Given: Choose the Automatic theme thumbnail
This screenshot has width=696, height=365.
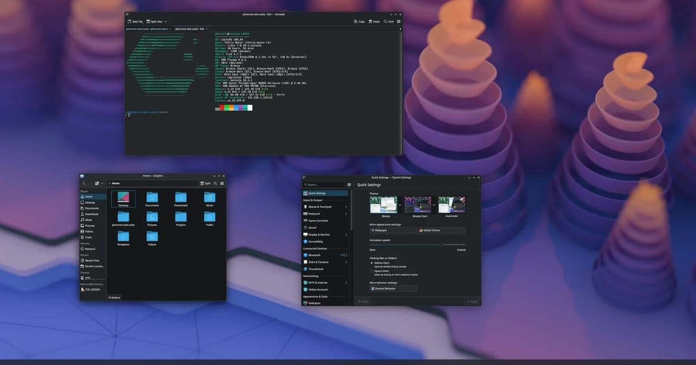Looking at the screenshot, I should coord(451,205).
